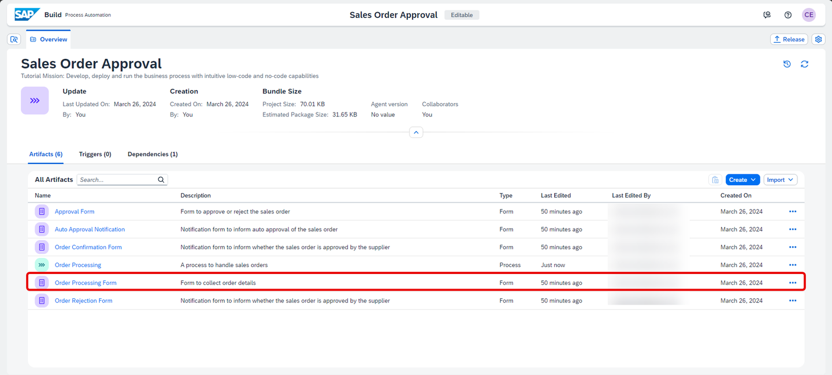Click the Order Rejection Form row icon
The width and height of the screenshot is (832, 375).
(42, 301)
